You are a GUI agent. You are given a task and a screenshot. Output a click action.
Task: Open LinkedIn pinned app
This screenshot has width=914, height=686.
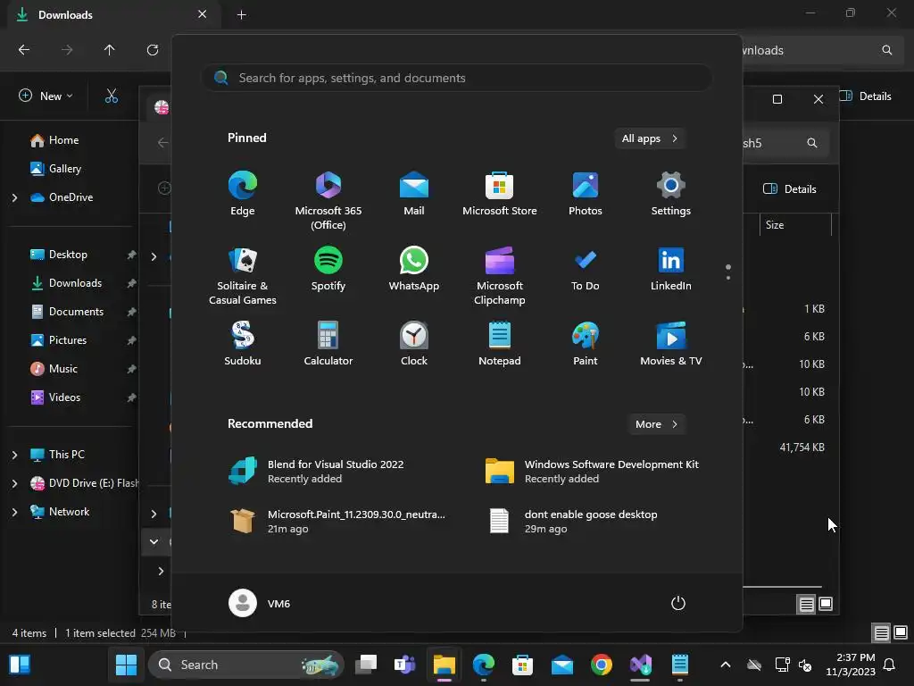[x=671, y=269]
